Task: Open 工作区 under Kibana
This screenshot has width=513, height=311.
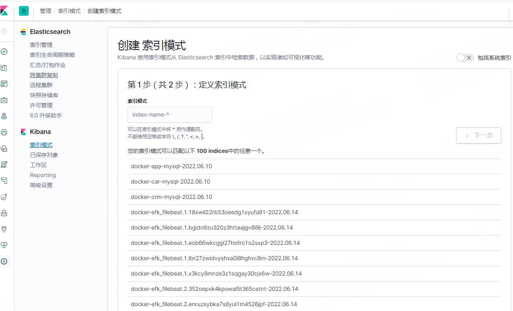Action: pyautogui.click(x=38, y=165)
